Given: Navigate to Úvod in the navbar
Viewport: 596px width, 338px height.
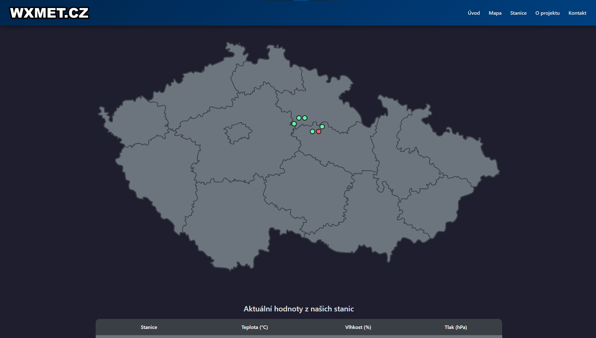Looking at the screenshot, I should point(473,13).
